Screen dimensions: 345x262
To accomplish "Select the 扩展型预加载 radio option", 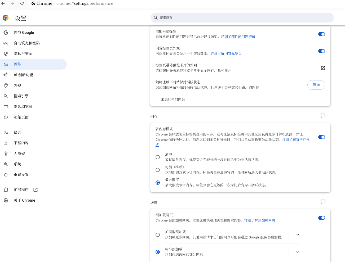I will (x=158, y=235).
